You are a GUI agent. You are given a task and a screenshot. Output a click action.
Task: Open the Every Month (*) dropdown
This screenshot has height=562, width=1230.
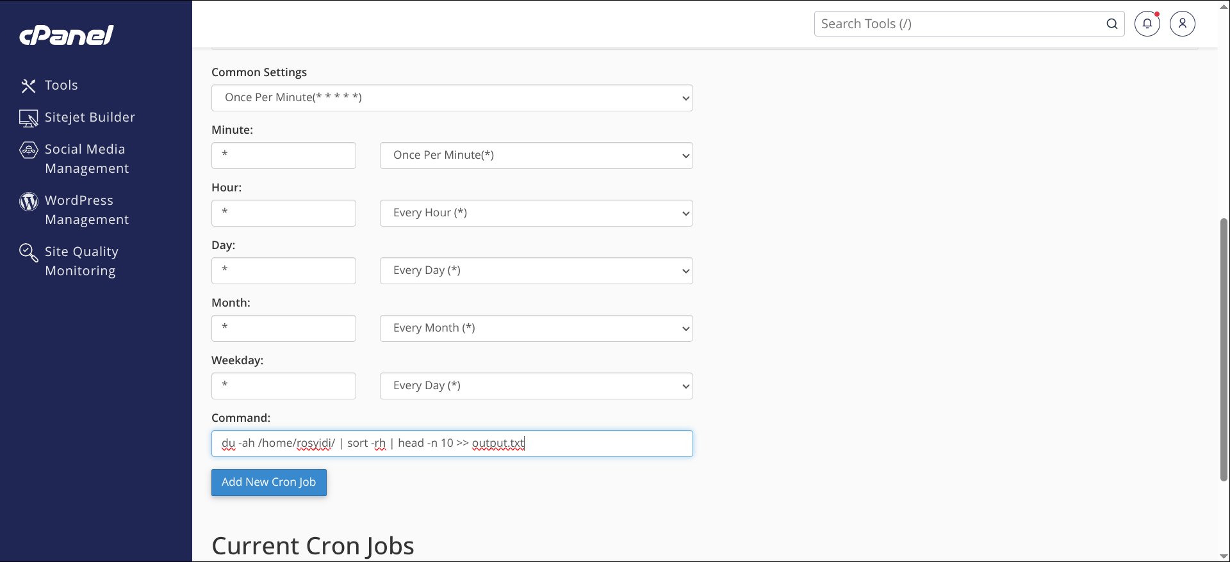click(536, 328)
